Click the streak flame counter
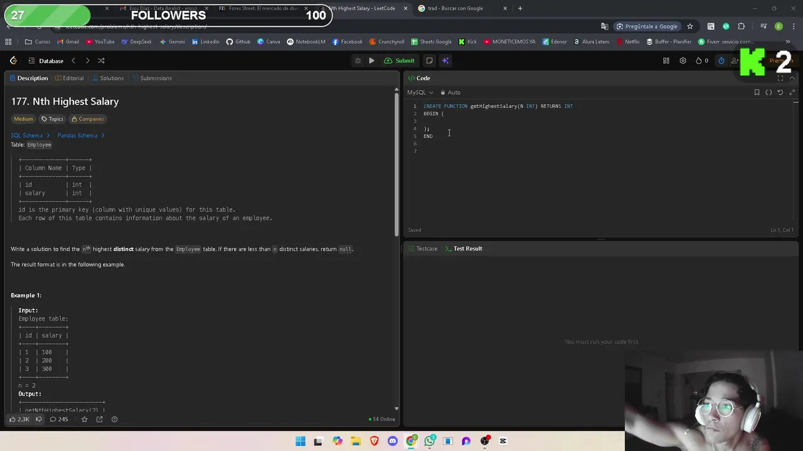The height and width of the screenshot is (451, 803). pos(702,61)
